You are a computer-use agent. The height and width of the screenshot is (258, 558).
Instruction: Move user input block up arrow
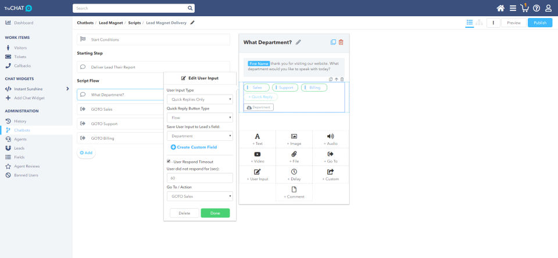pos(337,79)
